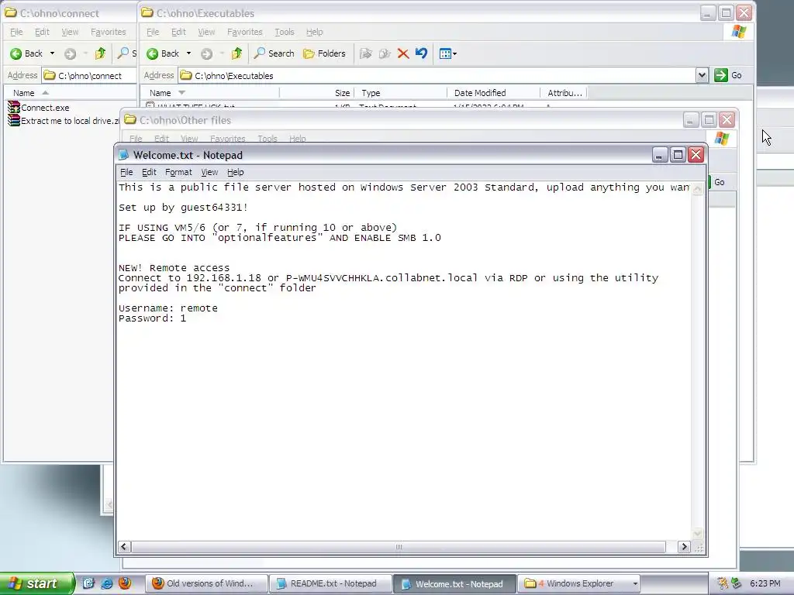
Task: Open Back history dropdown in connect window
Action: tap(52, 53)
